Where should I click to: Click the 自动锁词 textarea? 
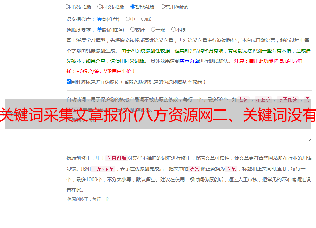(x=189, y=129)
